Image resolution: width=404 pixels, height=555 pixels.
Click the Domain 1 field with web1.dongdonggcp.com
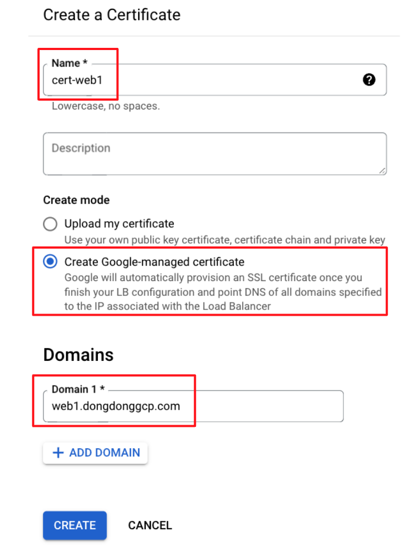(193, 406)
